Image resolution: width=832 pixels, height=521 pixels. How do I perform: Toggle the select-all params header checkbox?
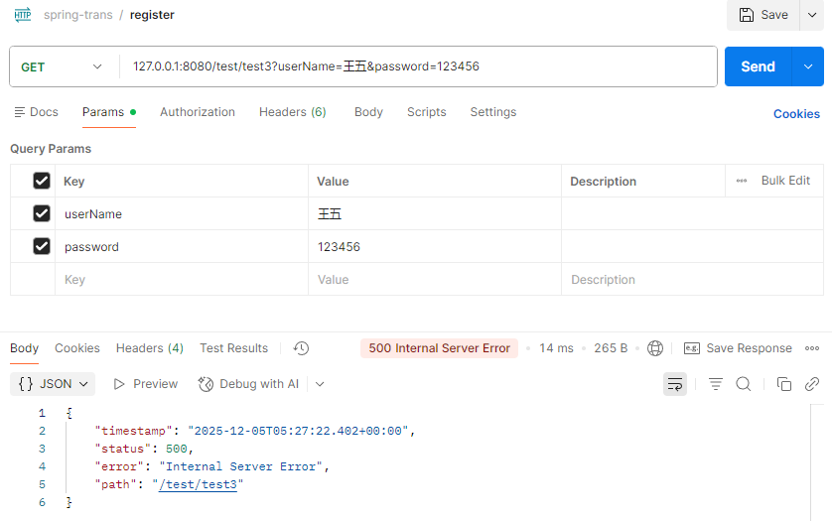point(42,181)
